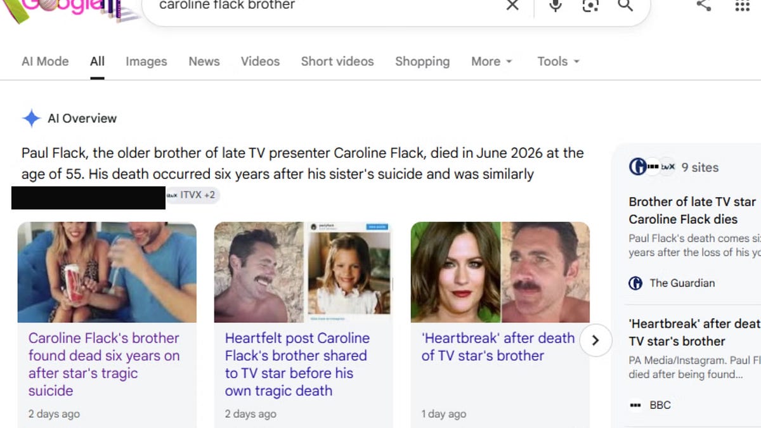Open 'Brother of late TV star' Guardian link

click(x=693, y=211)
